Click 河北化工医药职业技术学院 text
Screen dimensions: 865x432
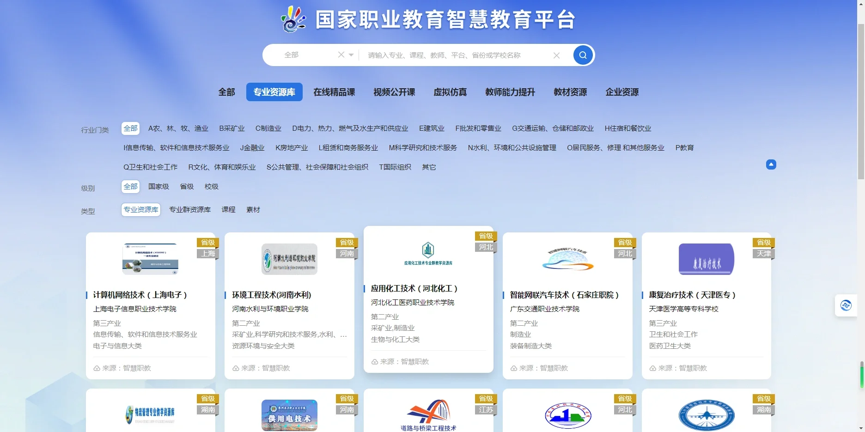tap(413, 302)
